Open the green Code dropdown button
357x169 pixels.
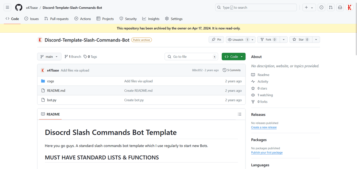click(234, 57)
